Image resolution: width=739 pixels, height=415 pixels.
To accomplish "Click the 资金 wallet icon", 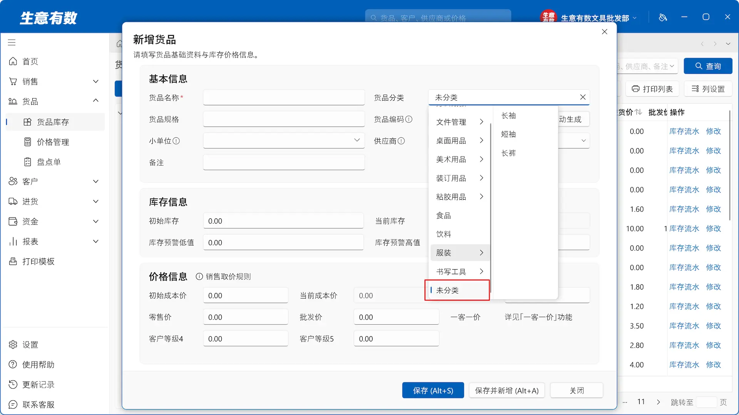I will tap(13, 221).
